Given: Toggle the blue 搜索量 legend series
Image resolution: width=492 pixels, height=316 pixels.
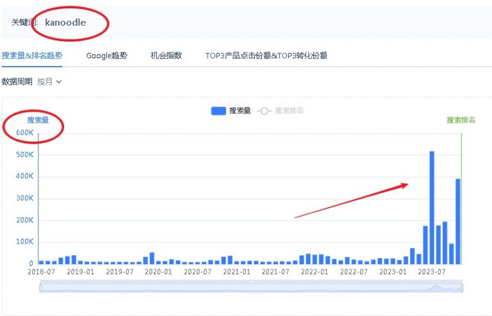Looking at the screenshot, I should [231, 111].
